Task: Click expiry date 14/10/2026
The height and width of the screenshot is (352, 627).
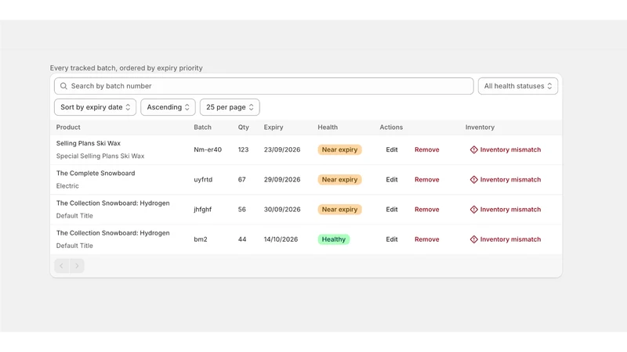Action: click(x=281, y=239)
